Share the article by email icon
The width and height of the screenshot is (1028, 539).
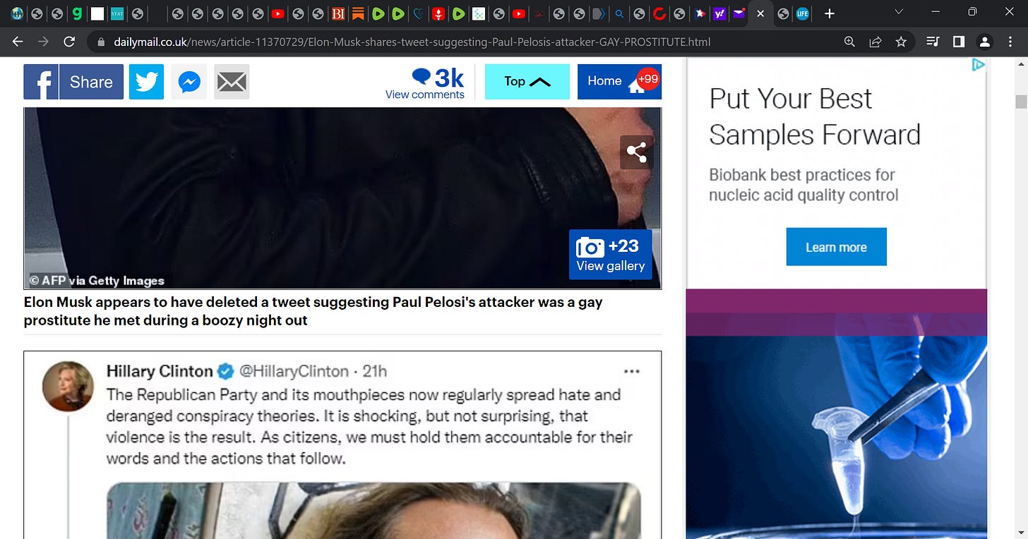click(232, 82)
